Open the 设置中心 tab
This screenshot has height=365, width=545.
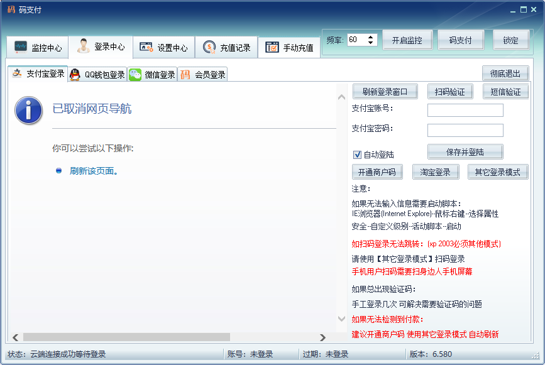(x=163, y=47)
